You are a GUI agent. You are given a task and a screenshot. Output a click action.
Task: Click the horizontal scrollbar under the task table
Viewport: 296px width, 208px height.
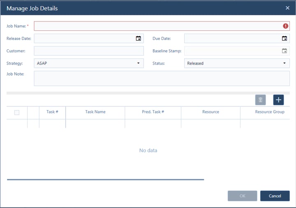pyautogui.click(x=106, y=180)
